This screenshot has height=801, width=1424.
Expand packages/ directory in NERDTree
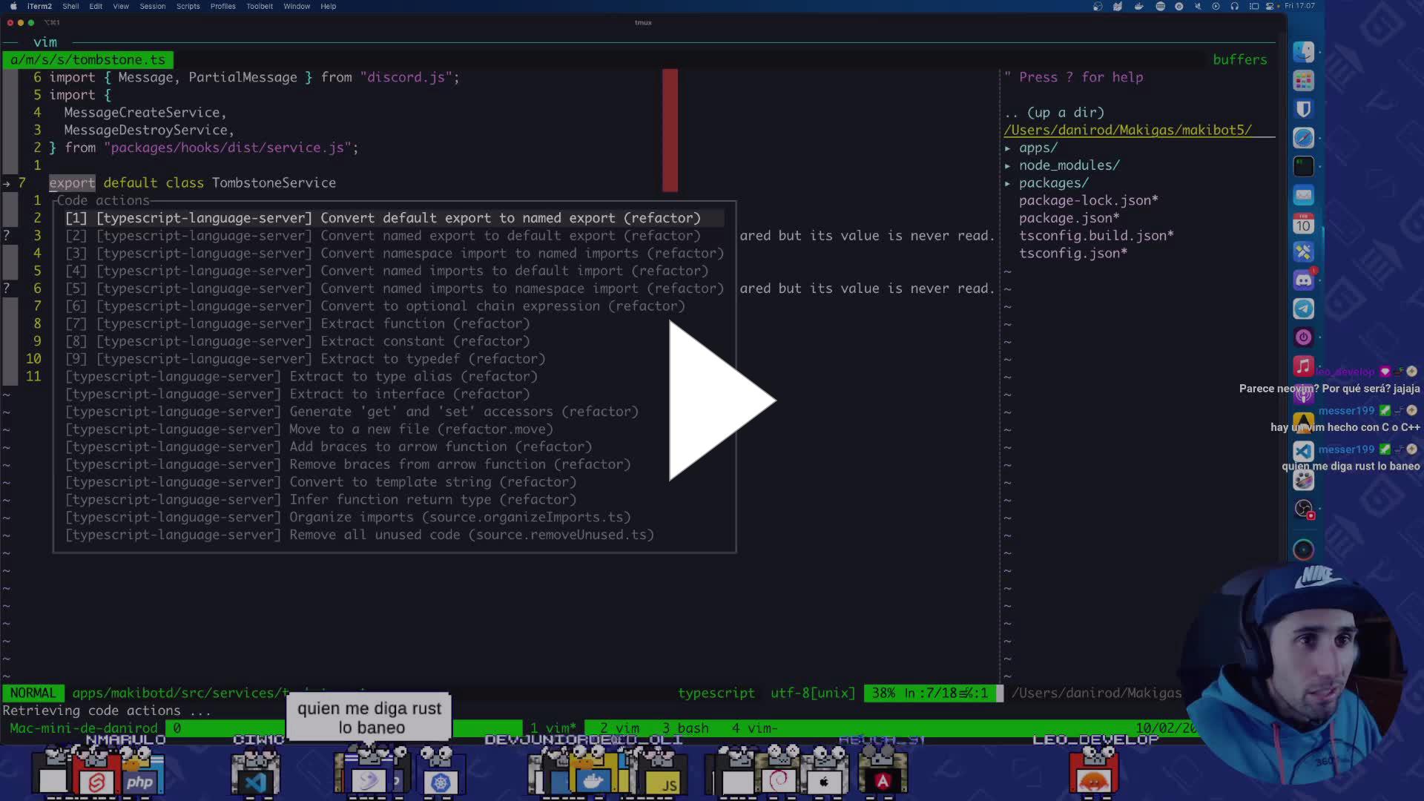pyautogui.click(x=1053, y=183)
